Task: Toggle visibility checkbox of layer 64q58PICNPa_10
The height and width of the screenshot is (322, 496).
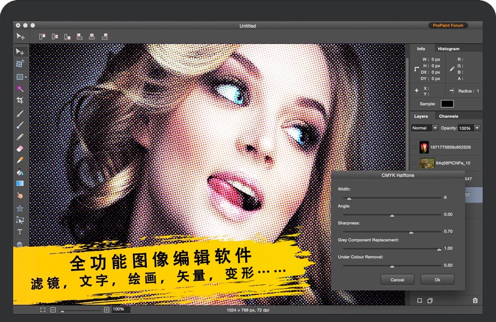Action: click(x=414, y=163)
